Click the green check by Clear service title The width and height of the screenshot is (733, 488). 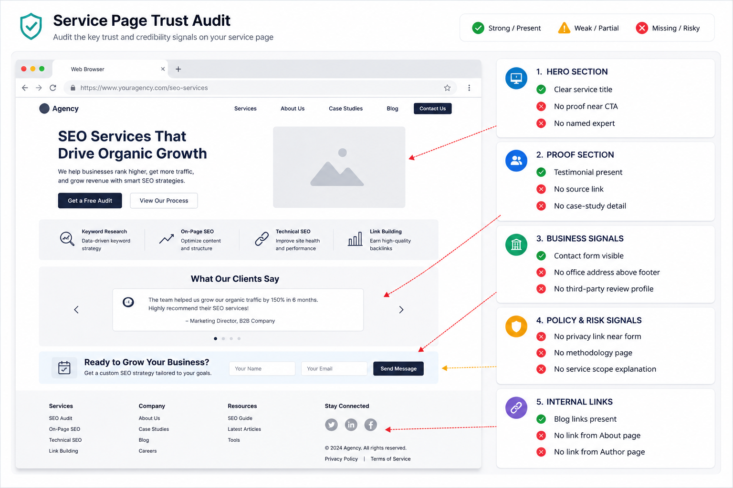[541, 89]
